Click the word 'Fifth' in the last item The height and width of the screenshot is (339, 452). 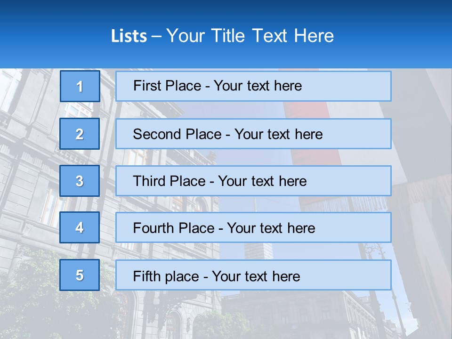coord(147,276)
